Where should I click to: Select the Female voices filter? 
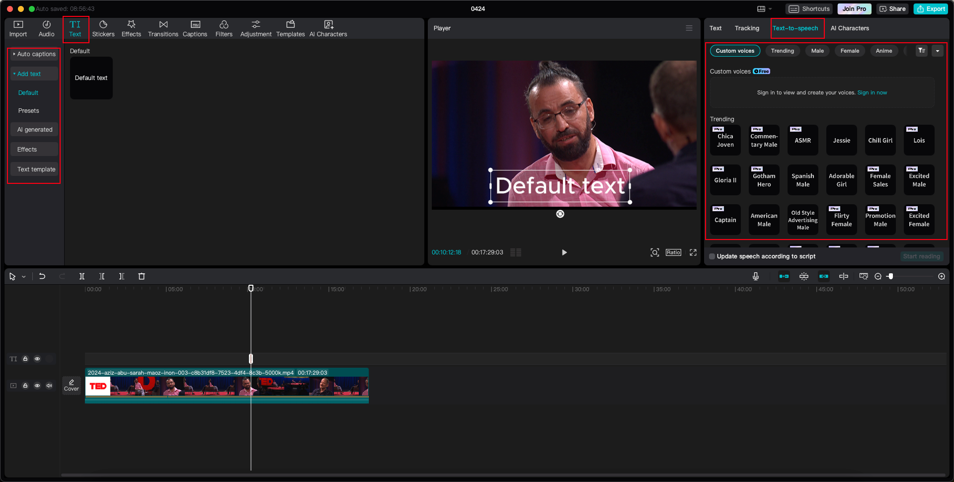[x=850, y=51]
